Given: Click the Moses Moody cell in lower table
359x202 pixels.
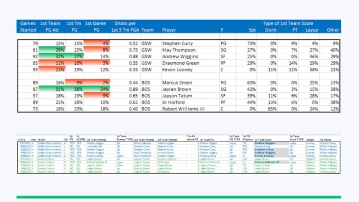Looking at the screenshot, I should click(x=142, y=143).
